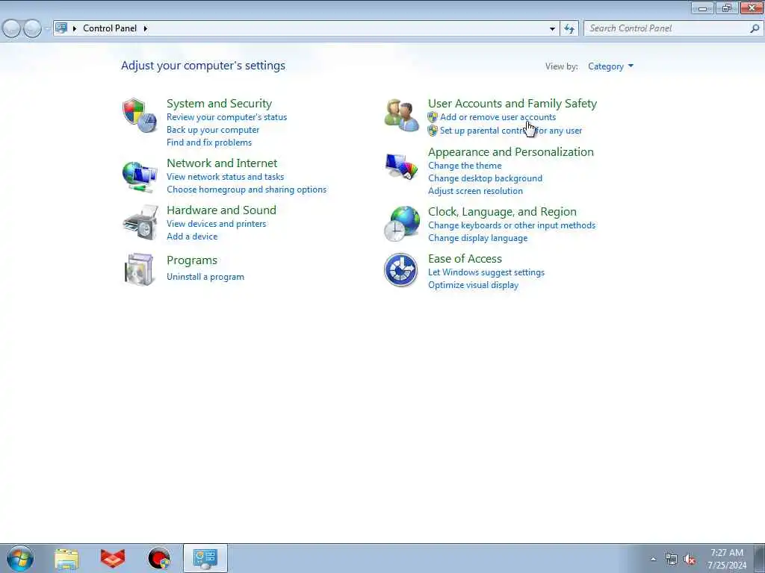Open Programs category heading
This screenshot has width=765, height=573.
click(192, 260)
